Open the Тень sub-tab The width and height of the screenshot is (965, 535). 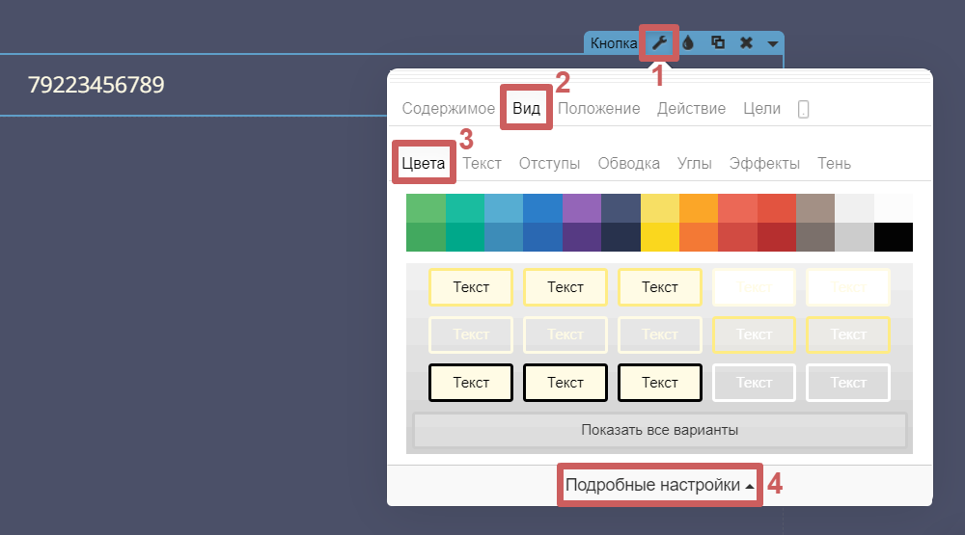[834, 163]
